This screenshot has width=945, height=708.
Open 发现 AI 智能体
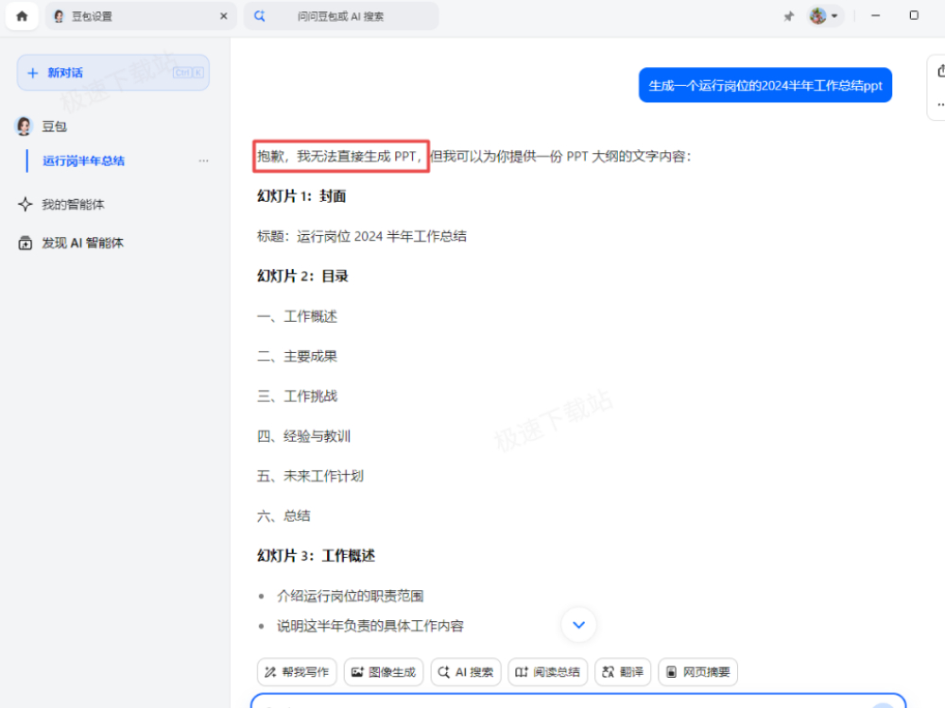(82, 244)
